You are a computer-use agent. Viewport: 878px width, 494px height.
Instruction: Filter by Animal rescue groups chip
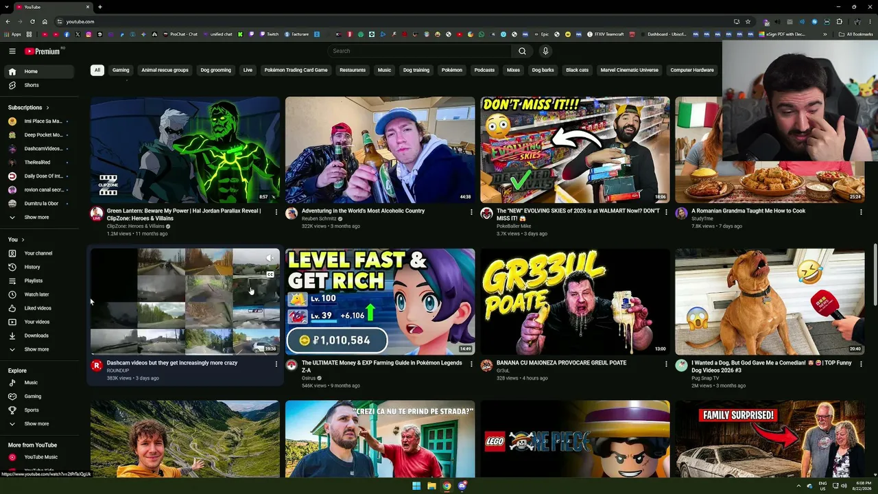[x=165, y=70]
